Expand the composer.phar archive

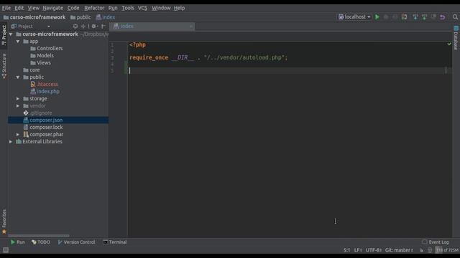(x=18, y=135)
